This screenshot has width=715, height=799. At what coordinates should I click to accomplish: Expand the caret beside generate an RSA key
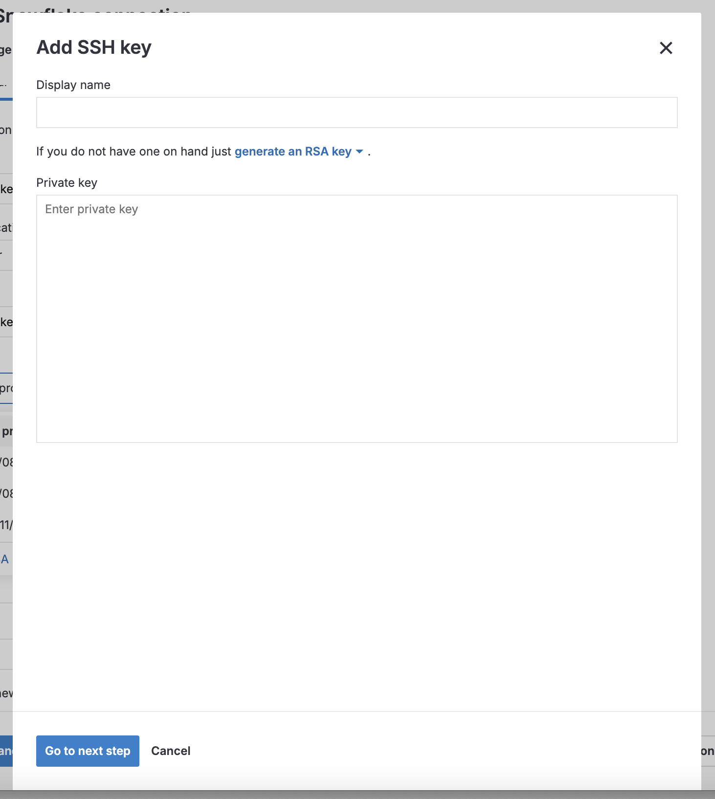click(359, 152)
